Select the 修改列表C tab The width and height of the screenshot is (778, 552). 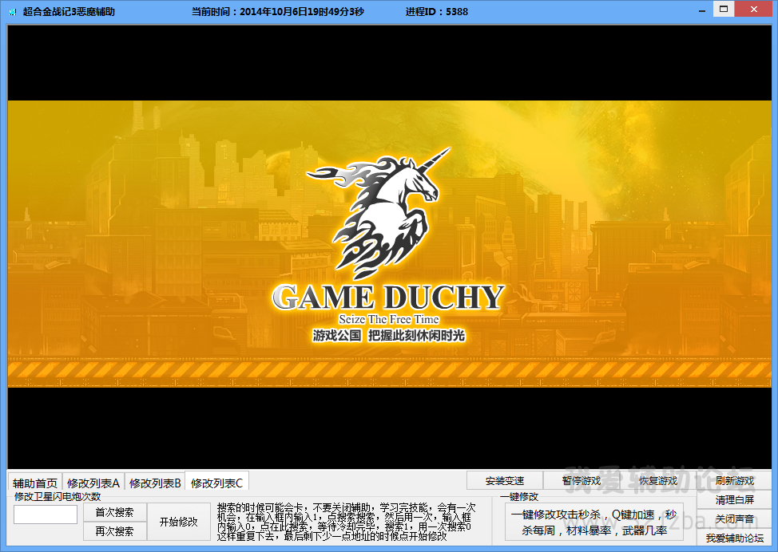point(216,482)
